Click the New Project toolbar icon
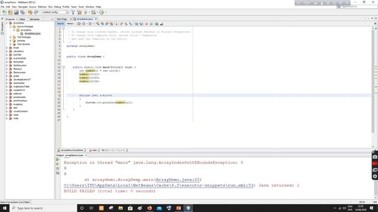Image resolution: width=378 pixels, height=212 pixels. pyautogui.click(x=10, y=12)
